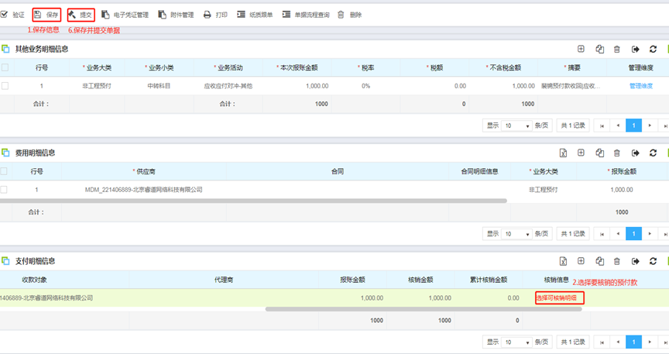Open page size dropdown in 费用明细信息 pager
This screenshot has width=669, height=354.
(x=516, y=234)
